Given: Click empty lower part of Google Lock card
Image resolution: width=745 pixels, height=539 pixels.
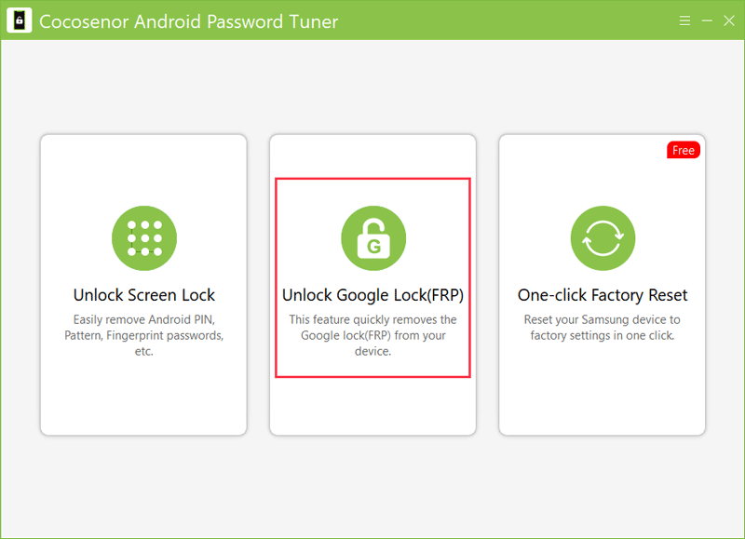Looking at the screenshot, I should [x=373, y=406].
